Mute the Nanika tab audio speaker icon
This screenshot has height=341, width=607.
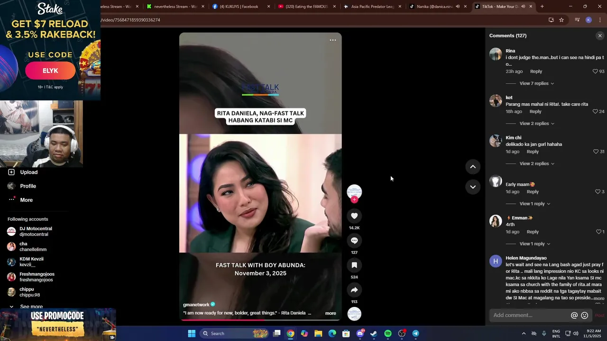tap(458, 7)
